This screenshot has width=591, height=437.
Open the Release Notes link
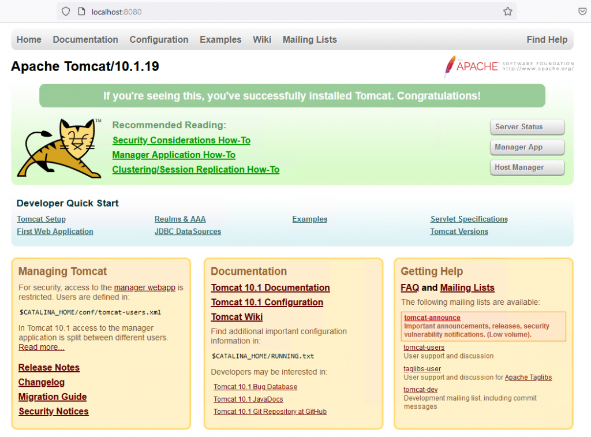(x=49, y=368)
